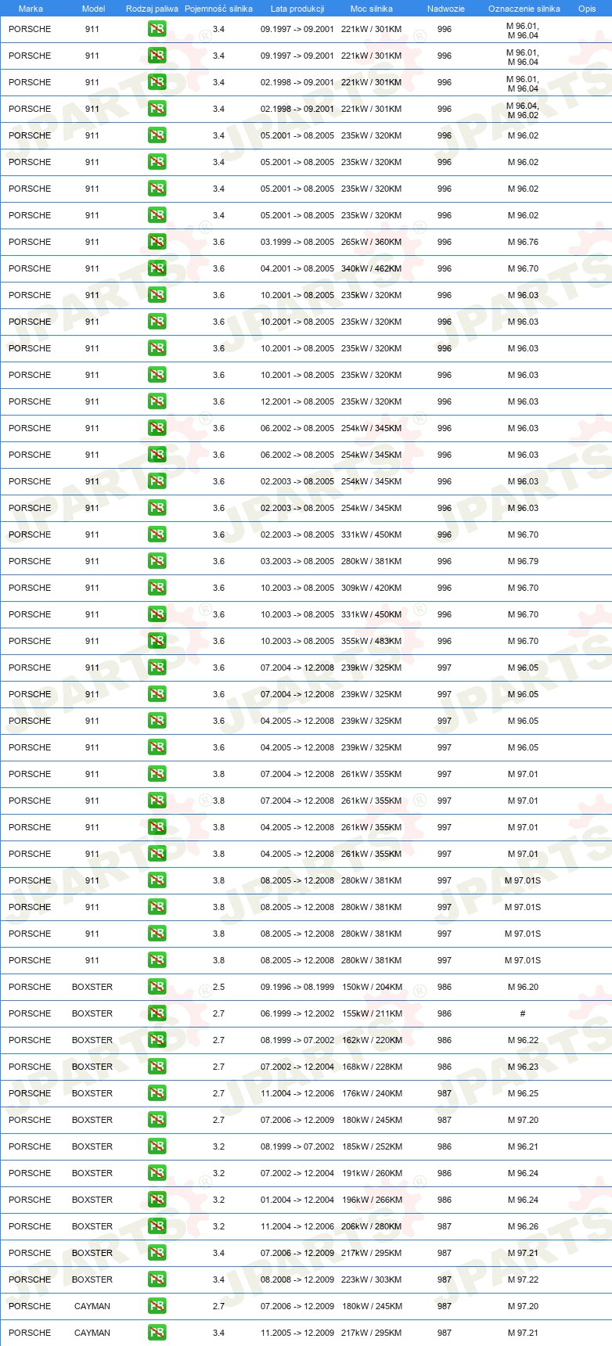Select engine code M 97.22

coord(523,1279)
